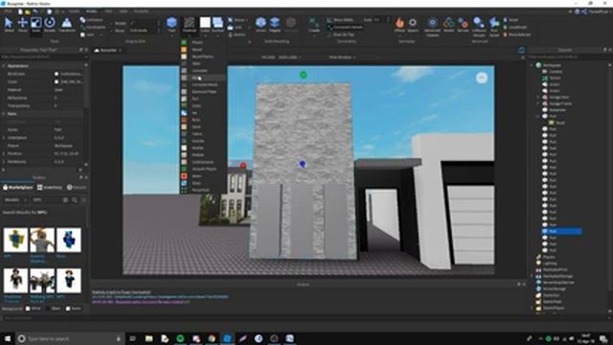Expand the Orientation property
The height and width of the screenshot is (345, 613).
pos(4,138)
